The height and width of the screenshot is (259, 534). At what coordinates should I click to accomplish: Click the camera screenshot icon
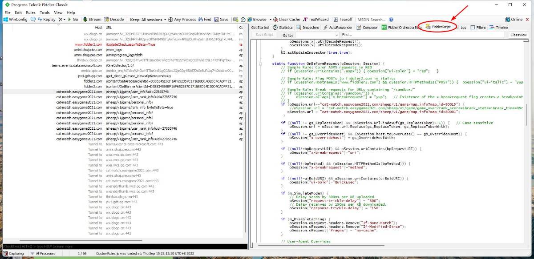[x=236, y=20]
